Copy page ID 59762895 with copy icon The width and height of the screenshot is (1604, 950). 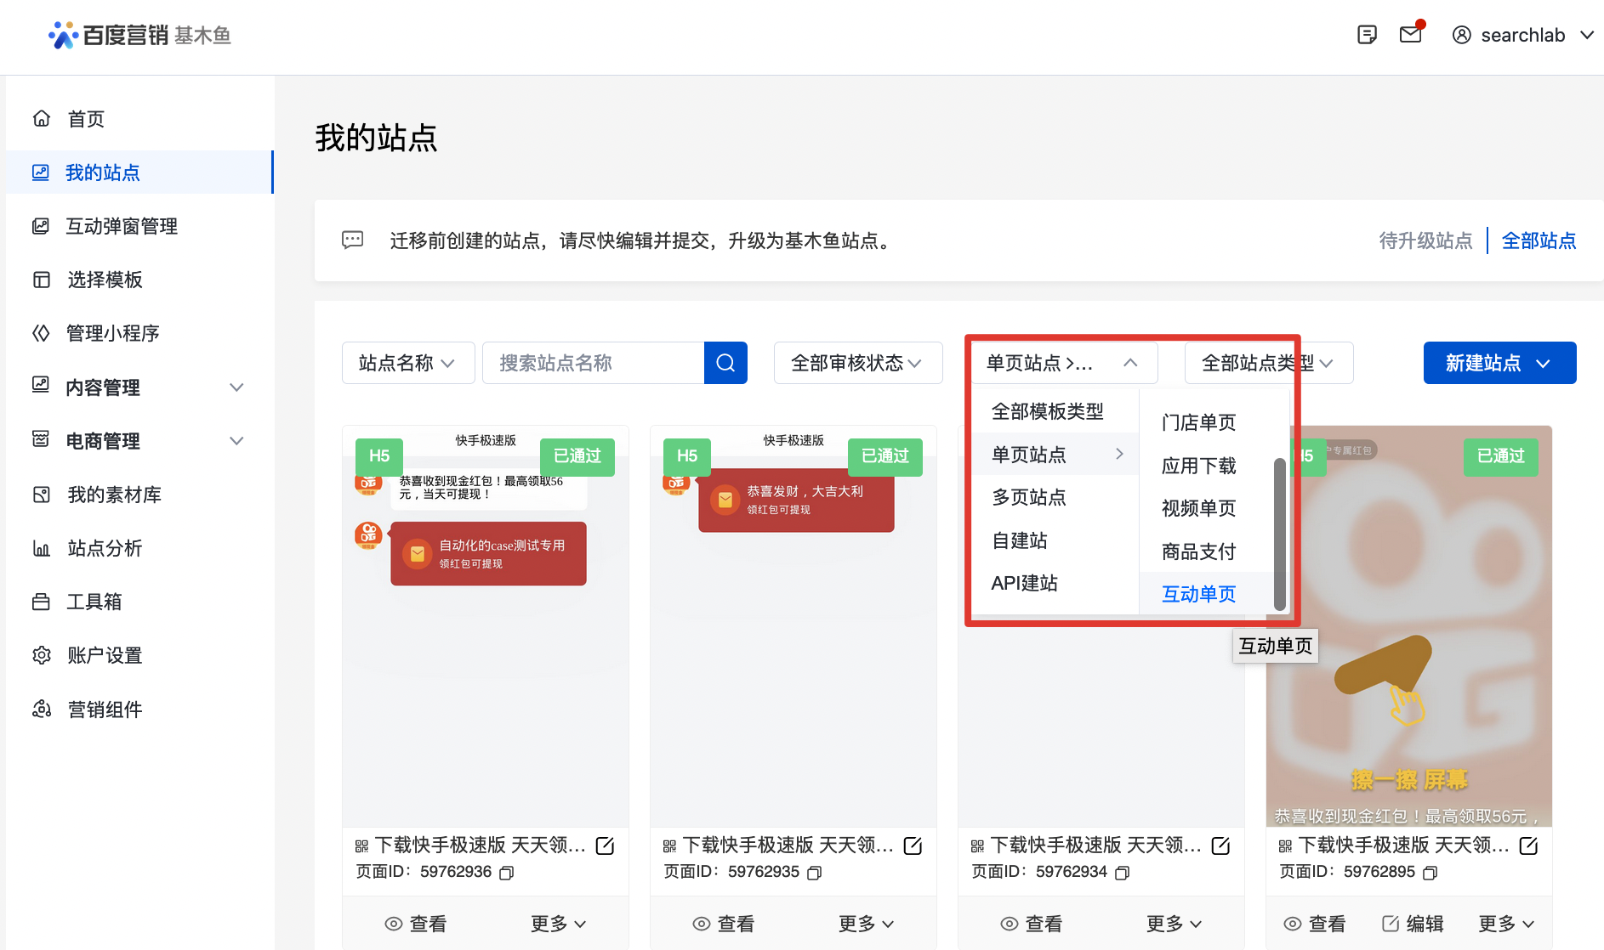click(1430, 873)
